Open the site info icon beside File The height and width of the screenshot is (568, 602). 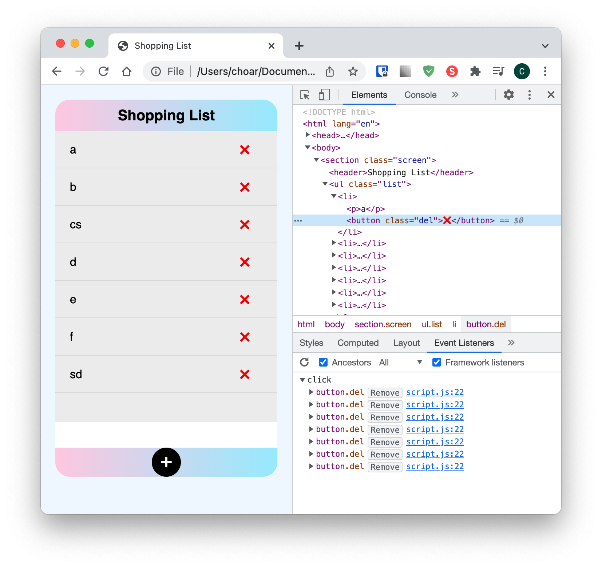(156, 72)
